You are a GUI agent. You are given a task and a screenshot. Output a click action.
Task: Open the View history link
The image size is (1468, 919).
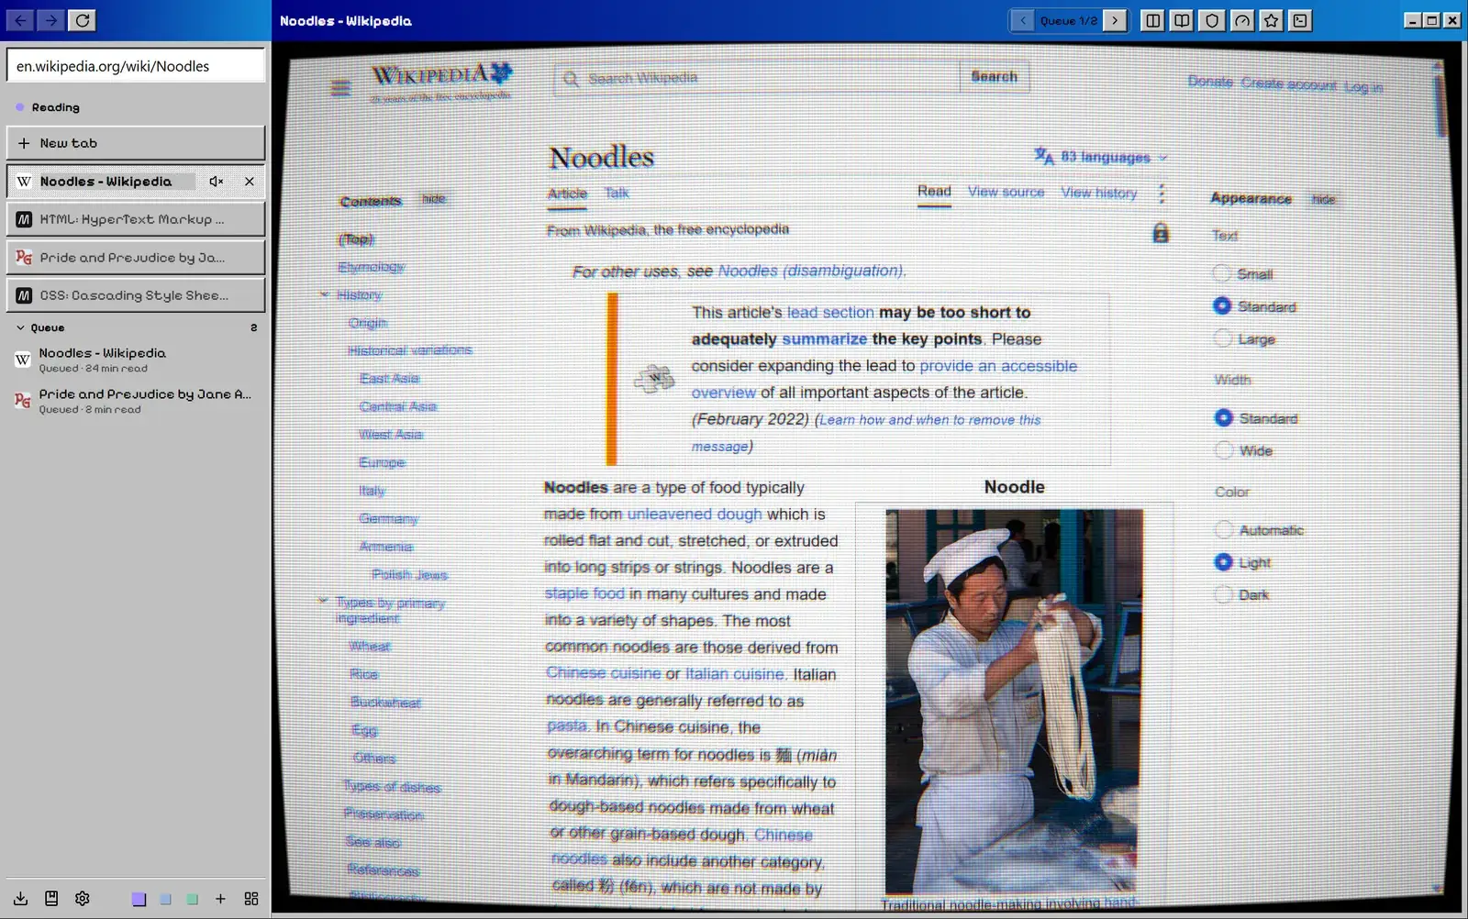(x=1099, y=193)
